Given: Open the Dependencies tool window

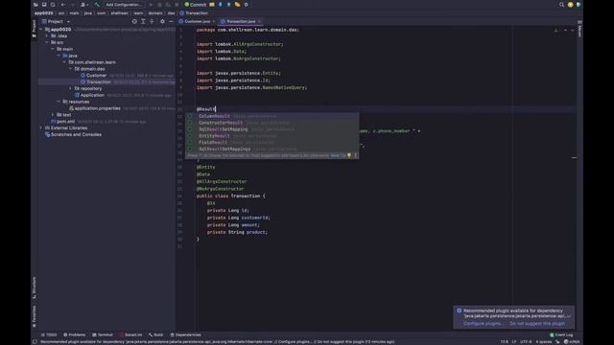Looking at the screenshot, I should (x=185, y=334).
